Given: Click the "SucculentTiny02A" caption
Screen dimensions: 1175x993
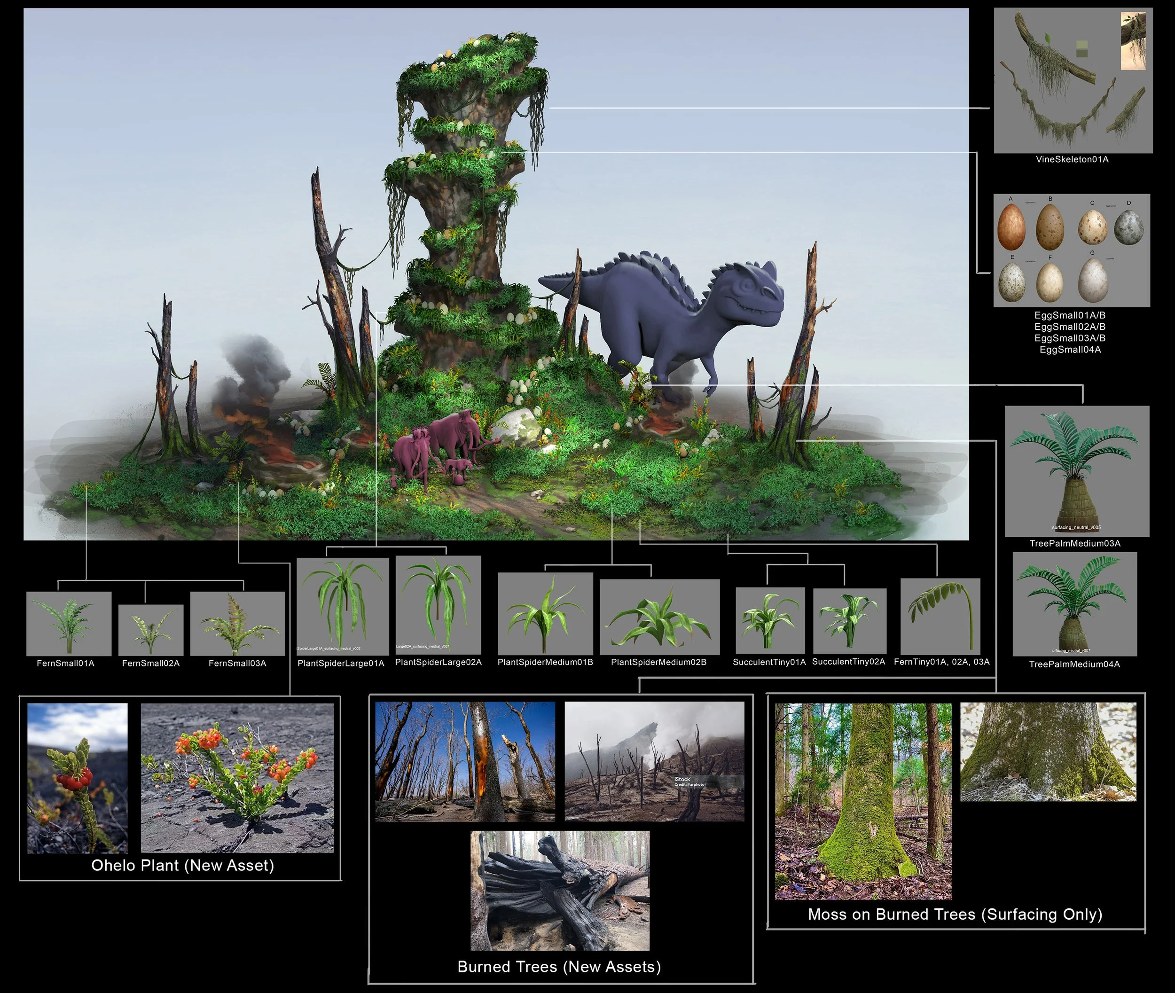Looking at the screenshot, I should coord(848,661).
